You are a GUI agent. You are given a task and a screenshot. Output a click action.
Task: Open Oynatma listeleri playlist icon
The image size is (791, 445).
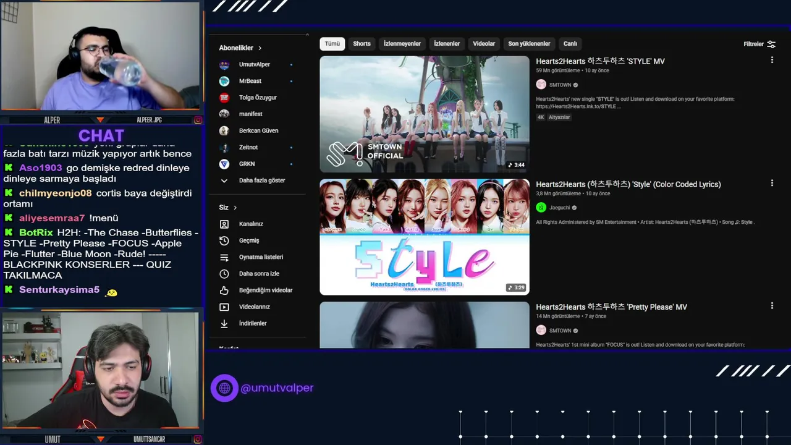point(224,257)
